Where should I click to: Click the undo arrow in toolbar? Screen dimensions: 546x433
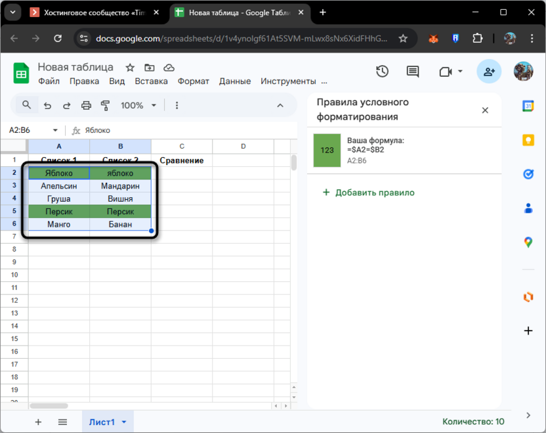[x=47, y=105]
